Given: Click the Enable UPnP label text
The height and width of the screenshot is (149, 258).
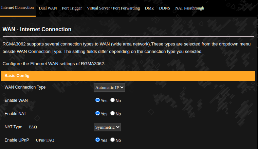Looking at the screenshot, I should click(17, 140).
